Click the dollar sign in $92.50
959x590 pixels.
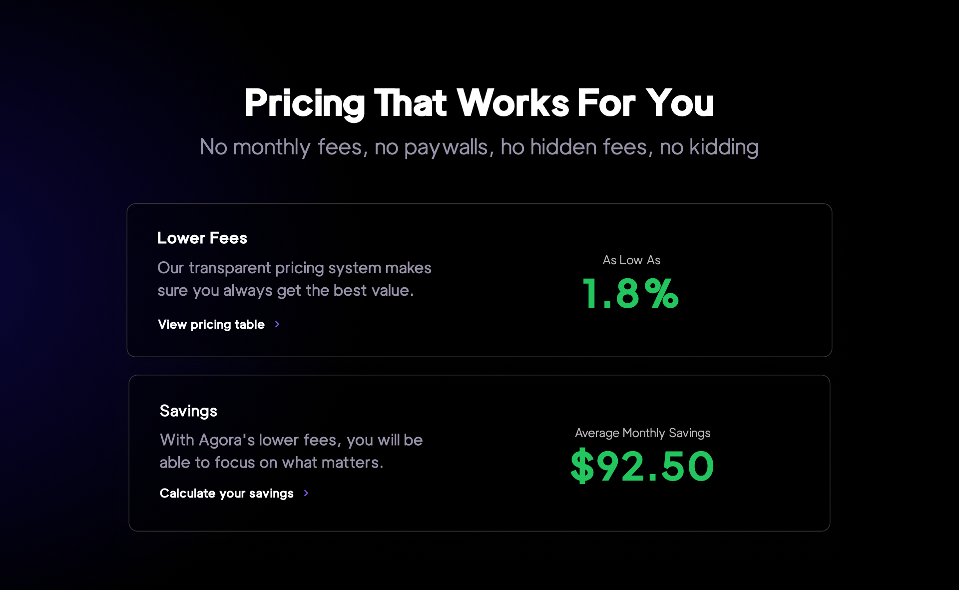[x=582, y=467]
